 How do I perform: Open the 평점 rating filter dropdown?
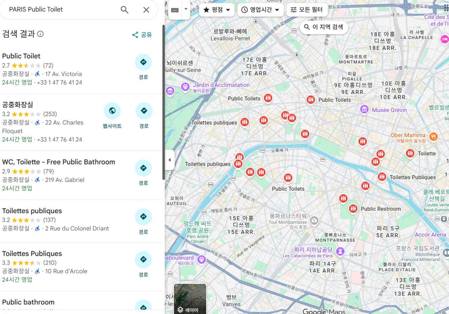217,10
